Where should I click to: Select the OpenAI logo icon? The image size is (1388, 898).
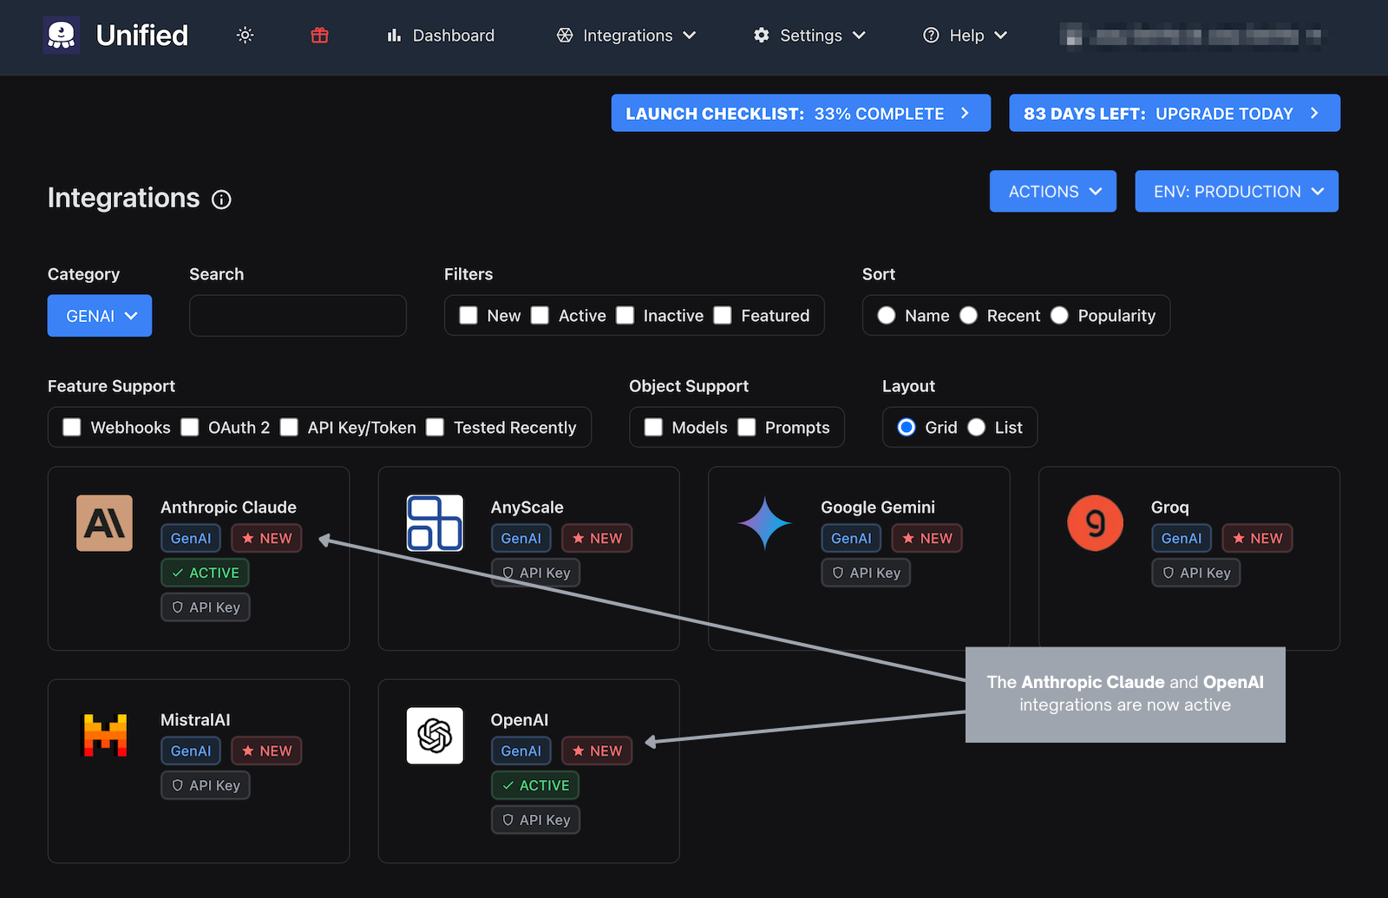[435, 736]
